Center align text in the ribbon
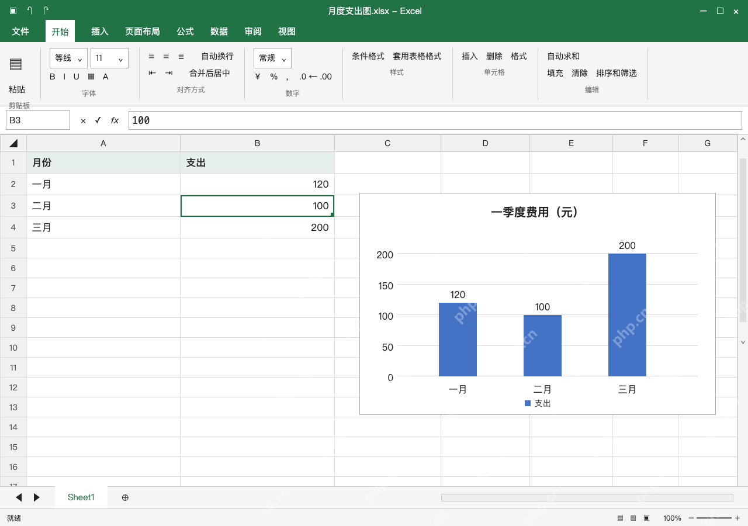This screenshot has height=526, width=748. click(166, 56)
